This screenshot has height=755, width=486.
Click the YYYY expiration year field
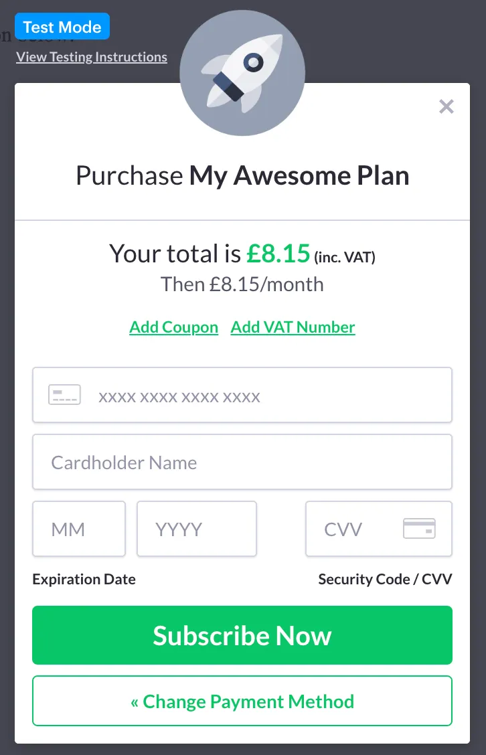click(196, 529)
